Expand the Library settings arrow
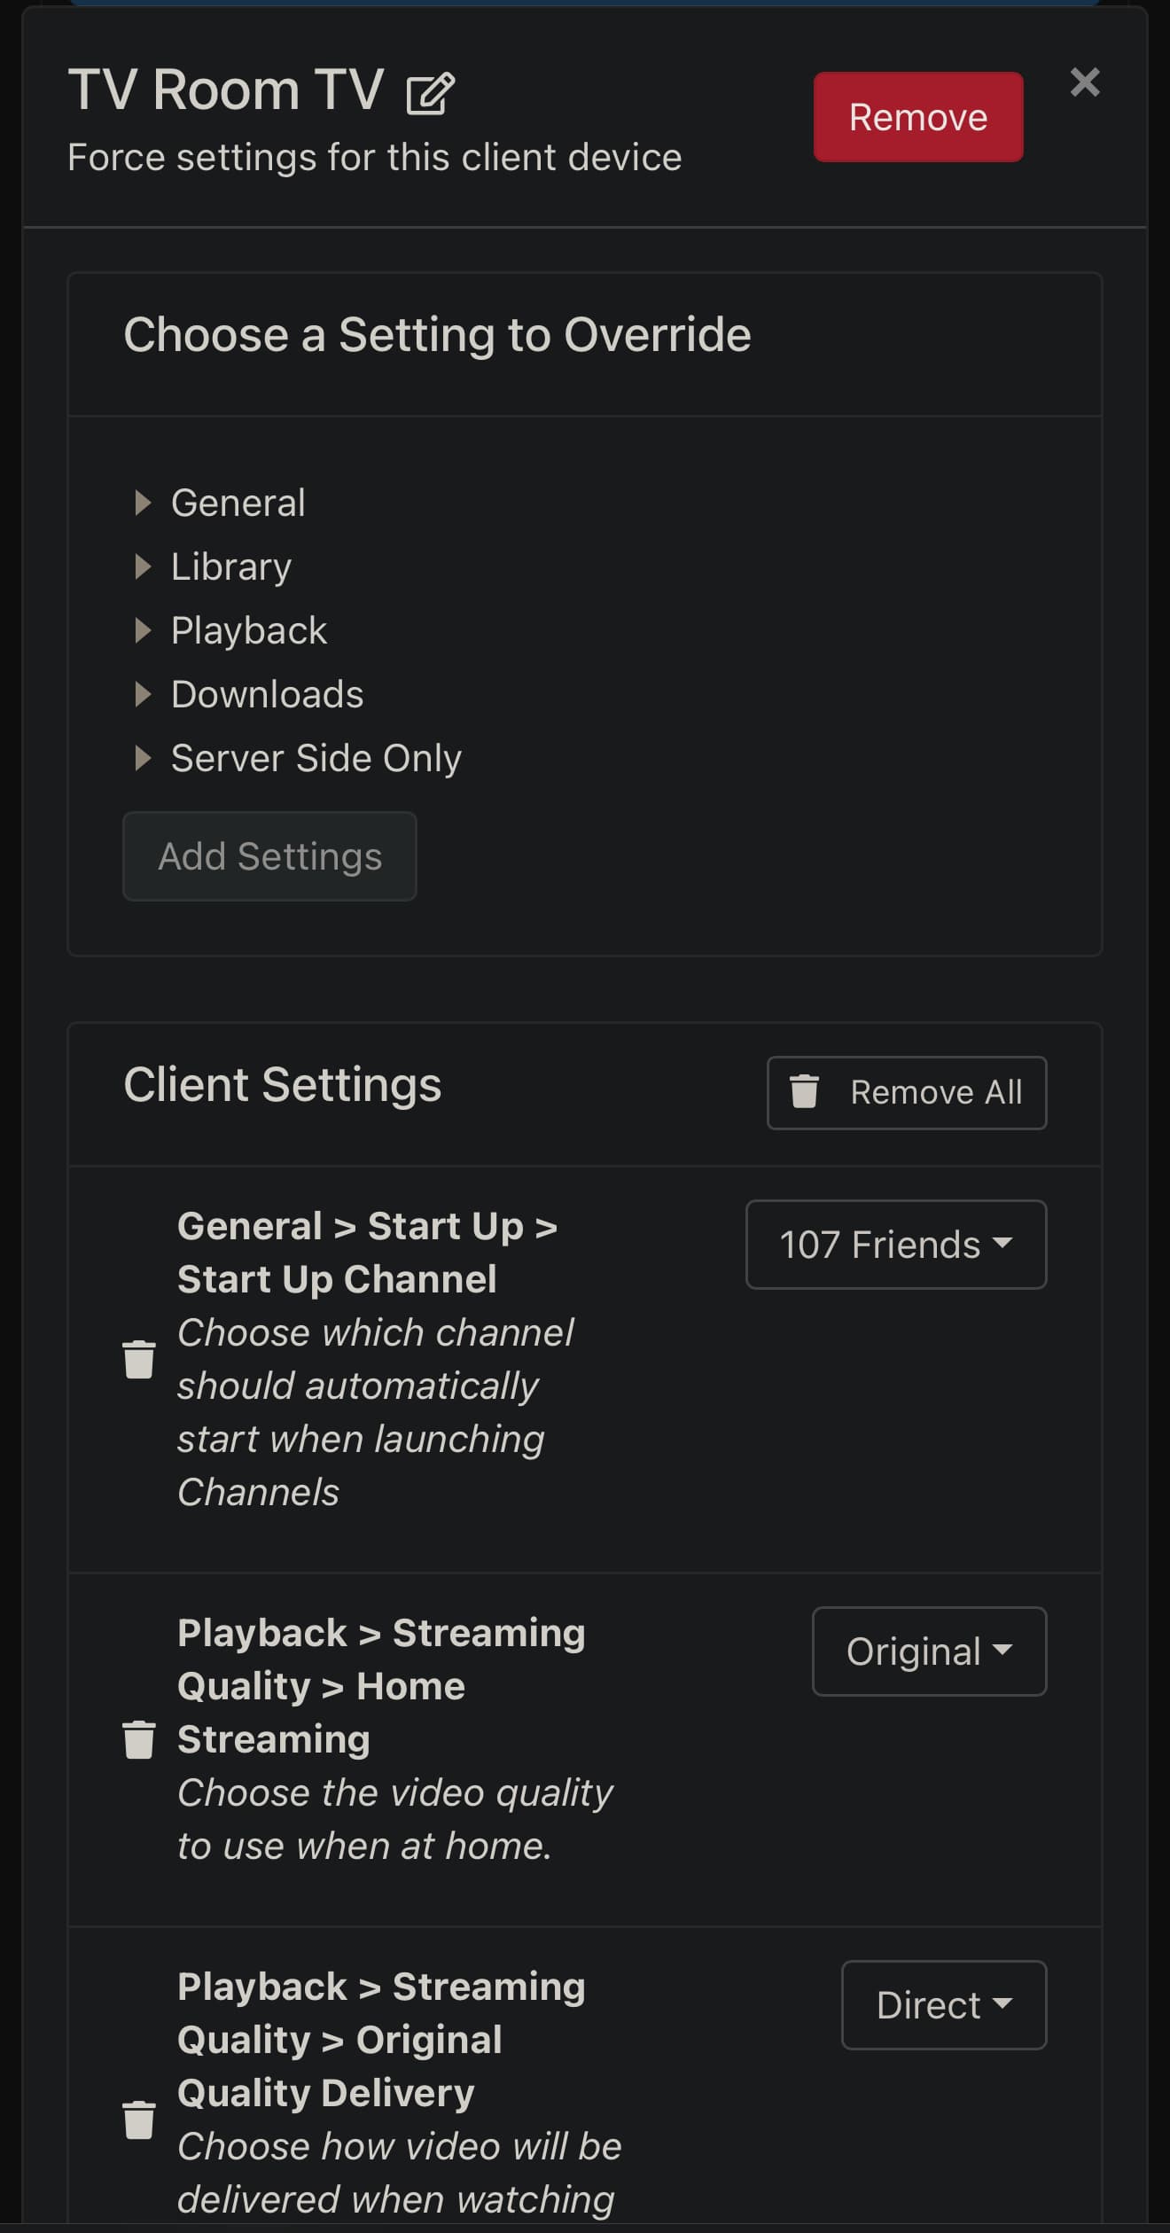The image size is (1170, 2233). pos(142,567)
